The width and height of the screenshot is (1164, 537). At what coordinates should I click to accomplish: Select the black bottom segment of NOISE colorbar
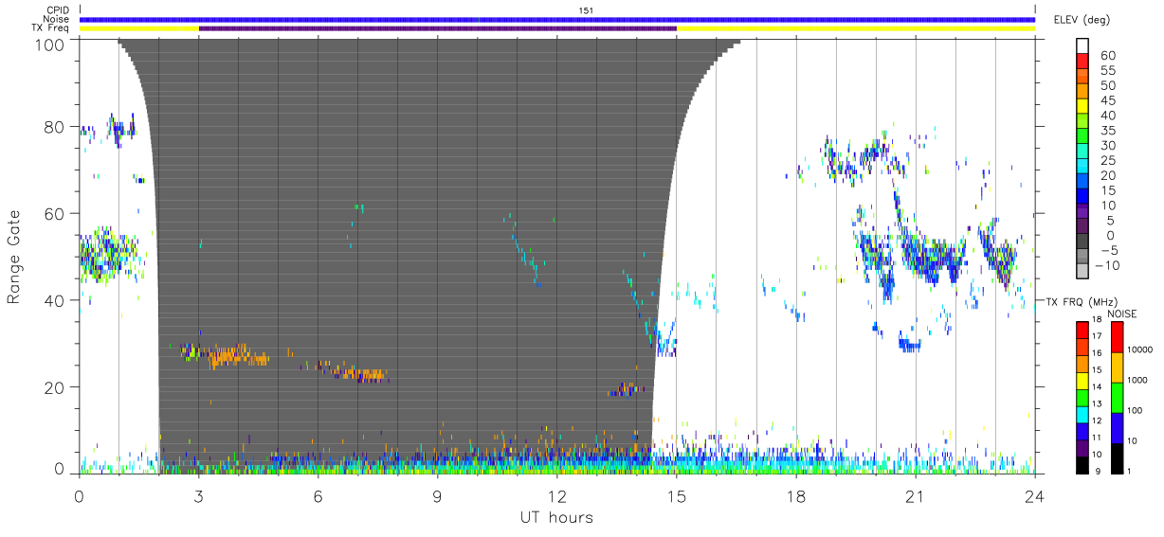[x=1117, y=456]
